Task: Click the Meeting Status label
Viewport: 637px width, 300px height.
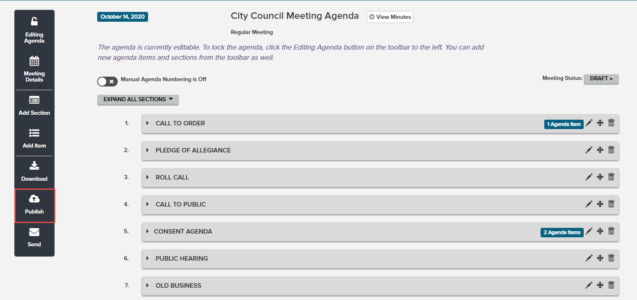Action: click(562, 78)
